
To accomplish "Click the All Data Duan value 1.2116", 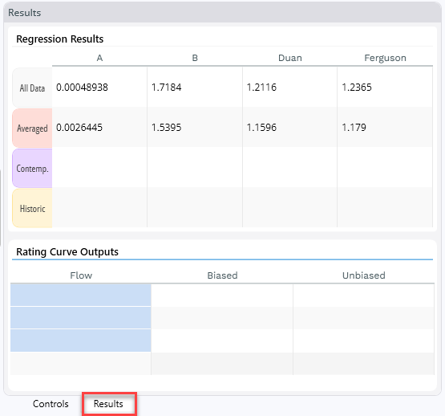I will (261, 88).
